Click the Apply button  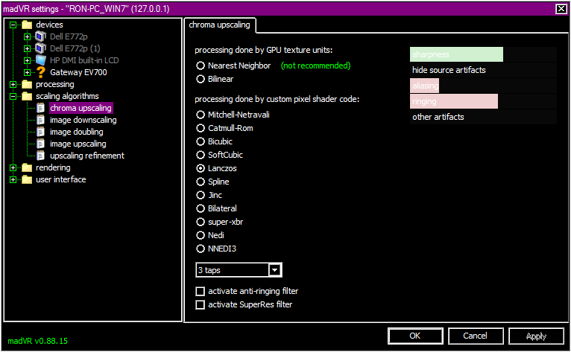[536, 336]
